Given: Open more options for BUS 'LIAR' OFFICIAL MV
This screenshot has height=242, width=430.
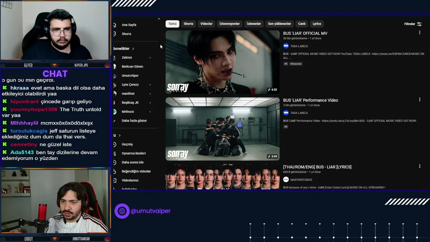Looking at the screenshot, I should point(420,33).
